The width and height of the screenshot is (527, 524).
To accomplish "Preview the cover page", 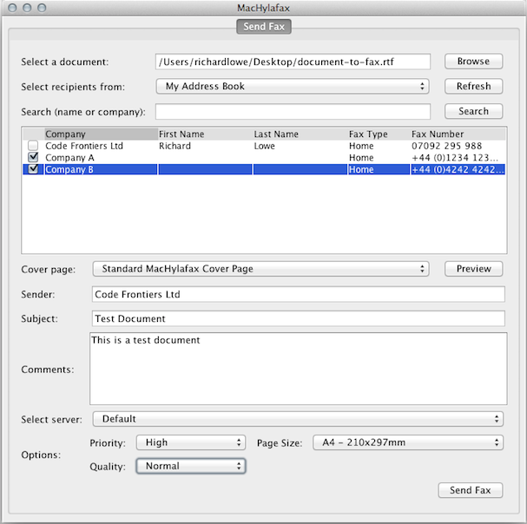I will click(473, 269).
